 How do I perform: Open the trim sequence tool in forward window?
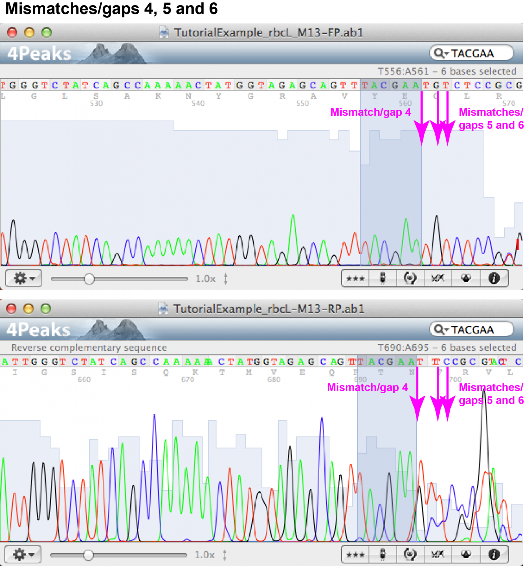[437, 278]
